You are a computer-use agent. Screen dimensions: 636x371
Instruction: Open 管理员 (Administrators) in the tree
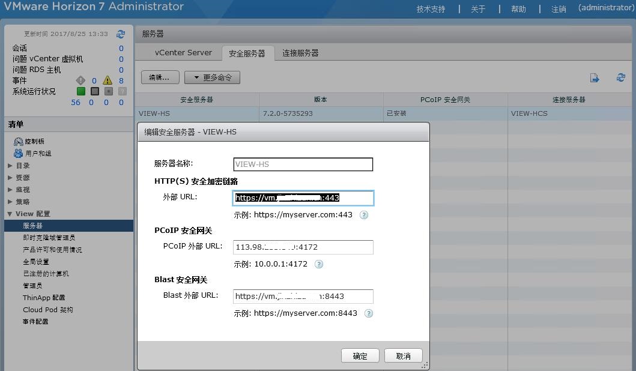pos(32,285)
